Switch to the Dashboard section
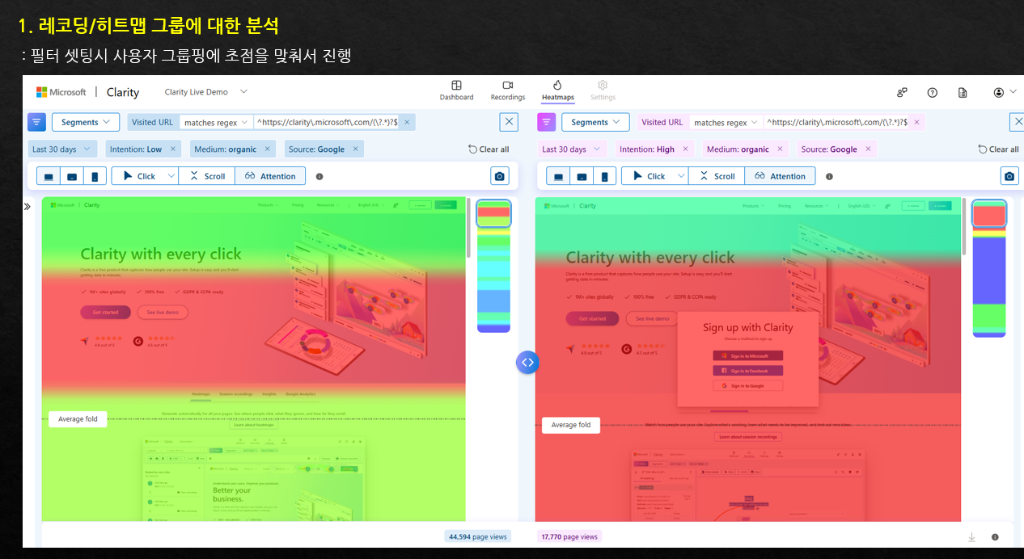 point(456,90)
